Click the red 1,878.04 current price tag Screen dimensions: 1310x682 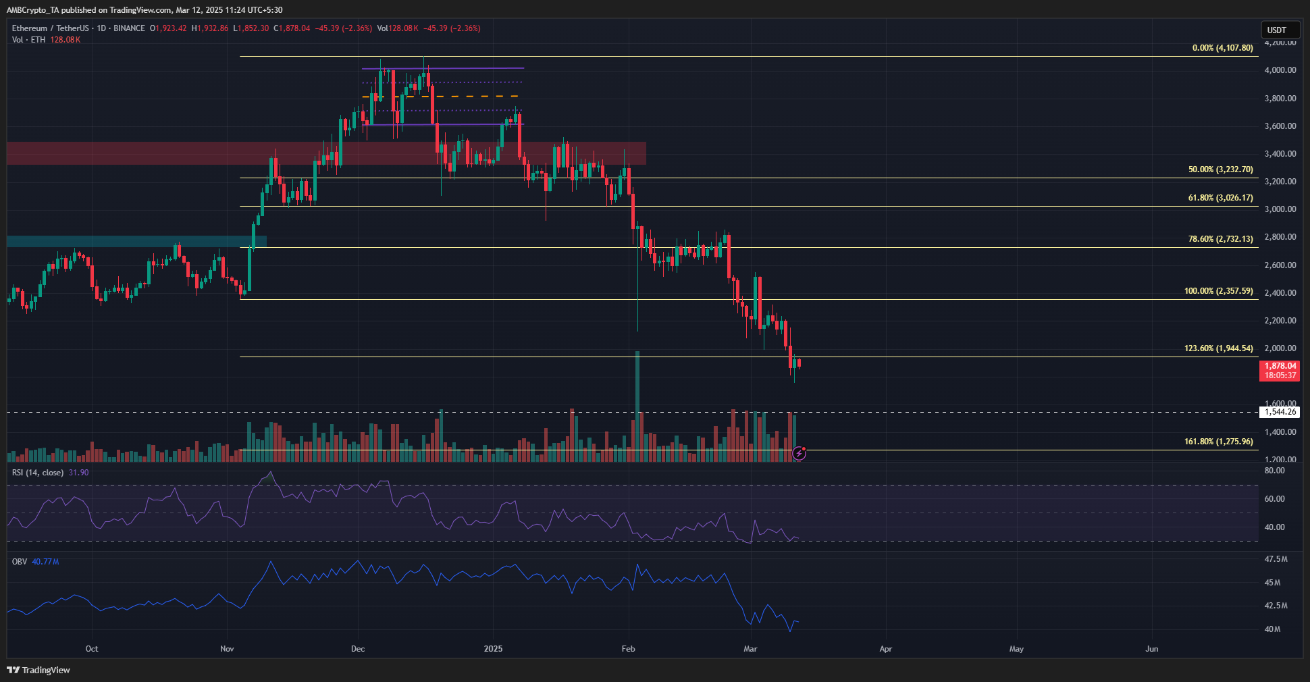1279,371
